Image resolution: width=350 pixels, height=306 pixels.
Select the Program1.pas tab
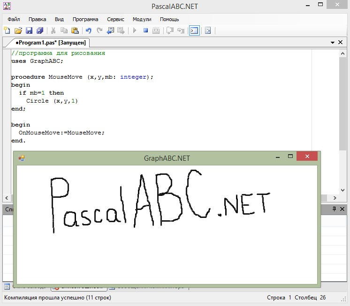click(x=51, y=43)
